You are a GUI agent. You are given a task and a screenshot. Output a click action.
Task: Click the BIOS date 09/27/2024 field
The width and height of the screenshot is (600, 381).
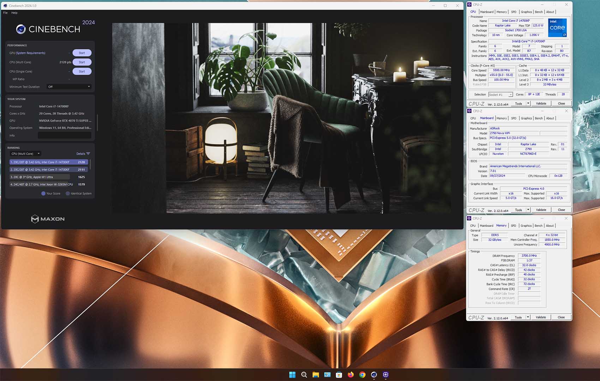(506, 176)
